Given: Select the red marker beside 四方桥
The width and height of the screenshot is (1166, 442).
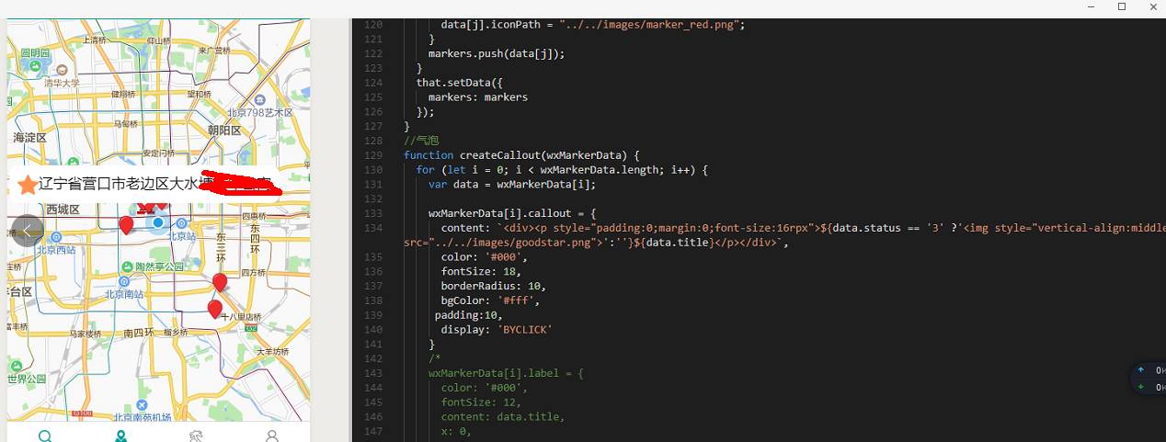Looking at the screenshot, I should tap(220, 282).
